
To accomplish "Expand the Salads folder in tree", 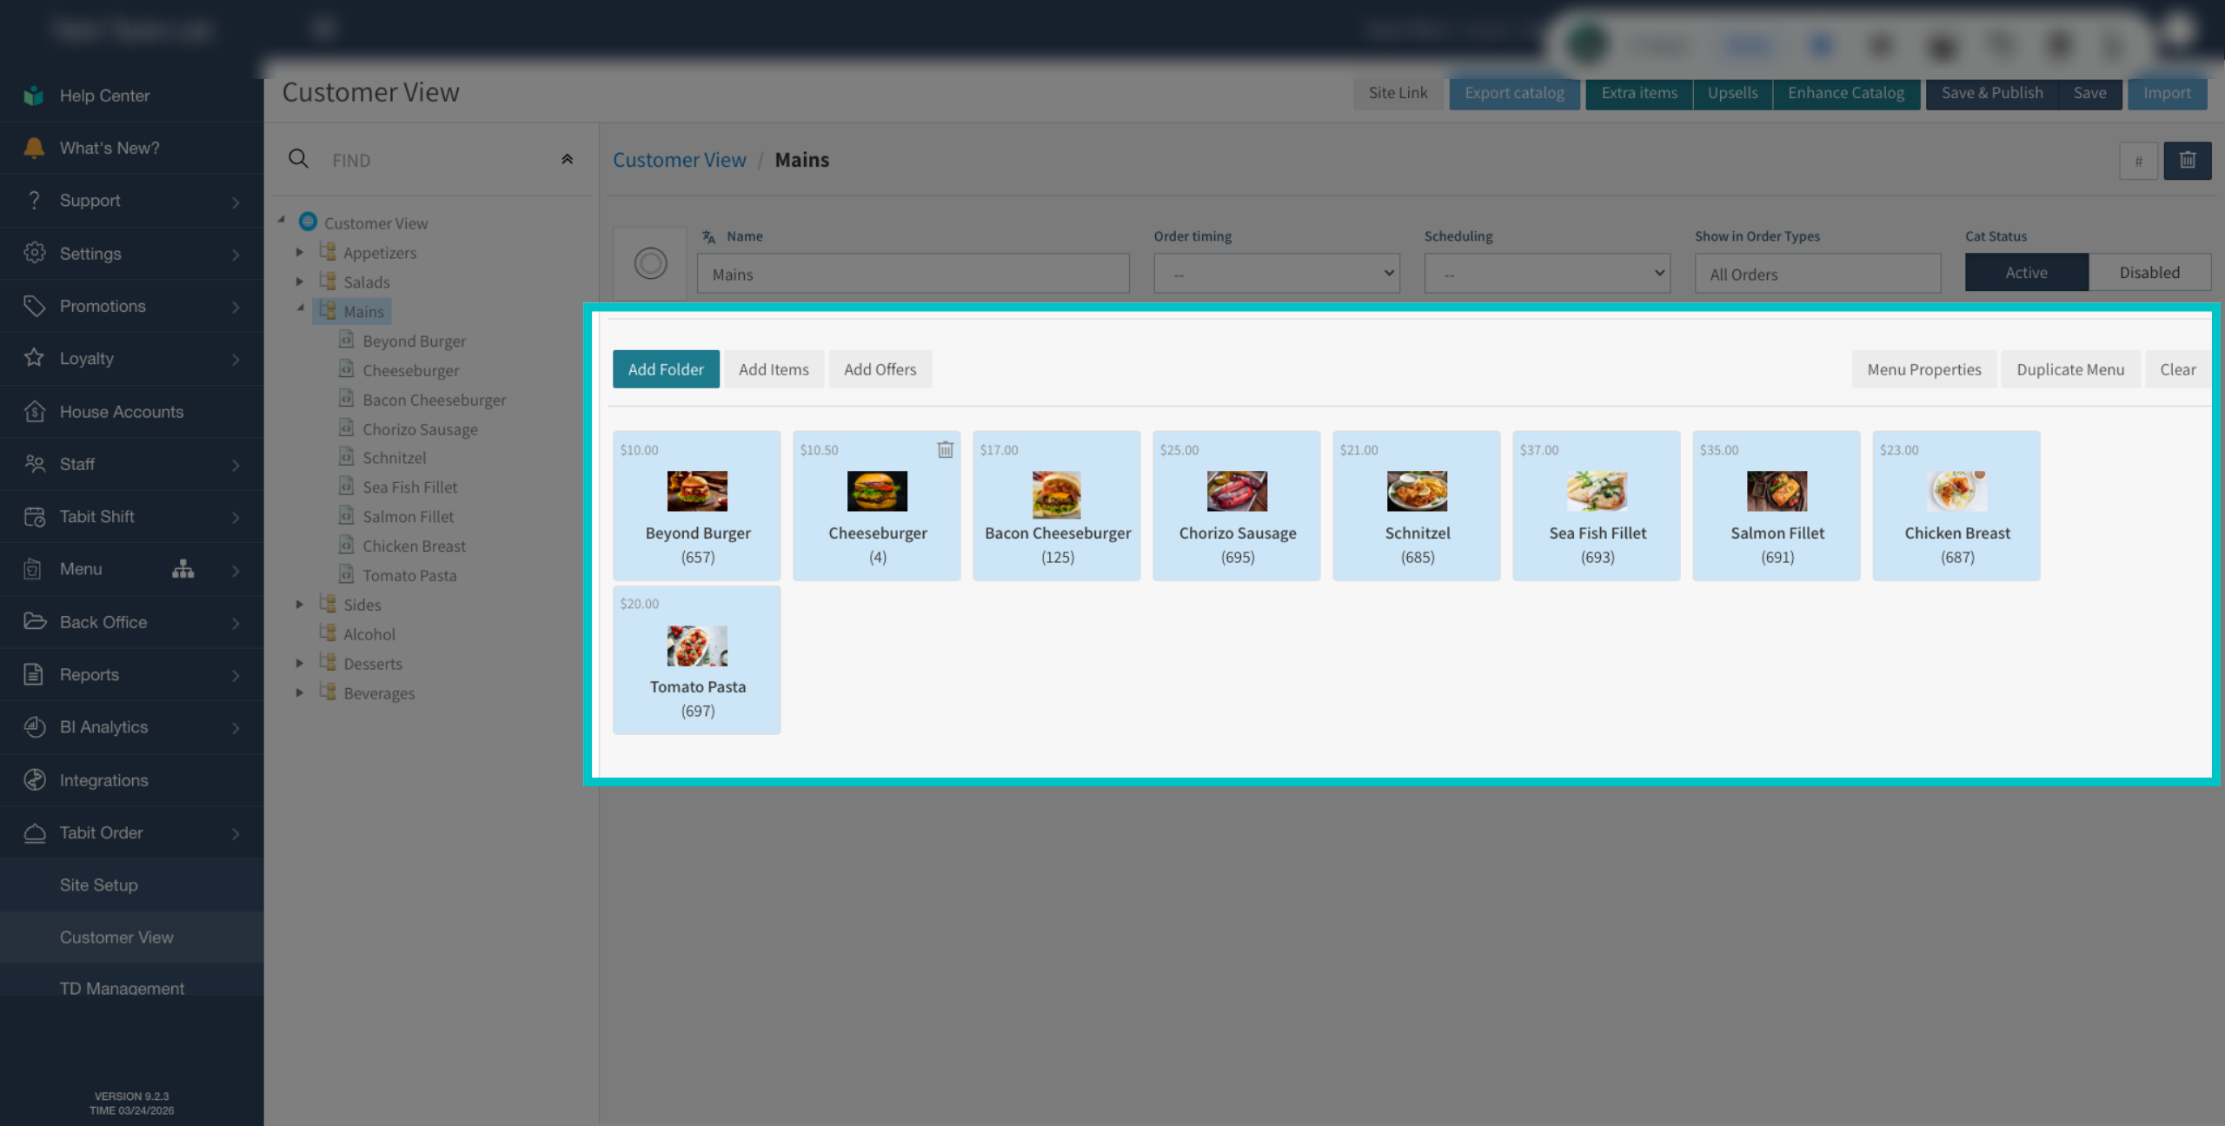I will click(299, 281).
